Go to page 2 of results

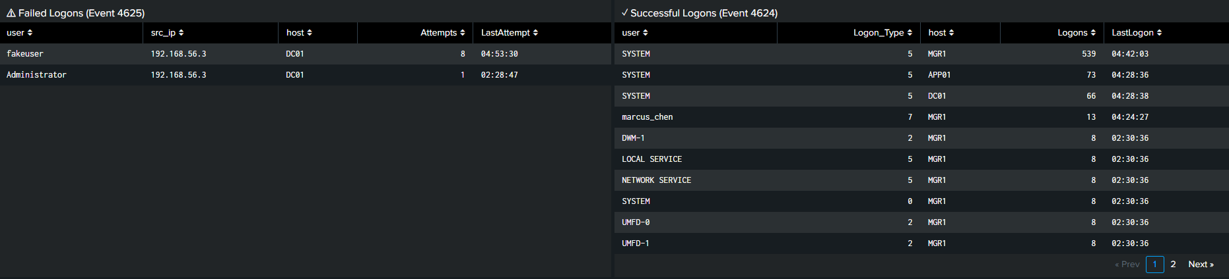point(1173,265)
